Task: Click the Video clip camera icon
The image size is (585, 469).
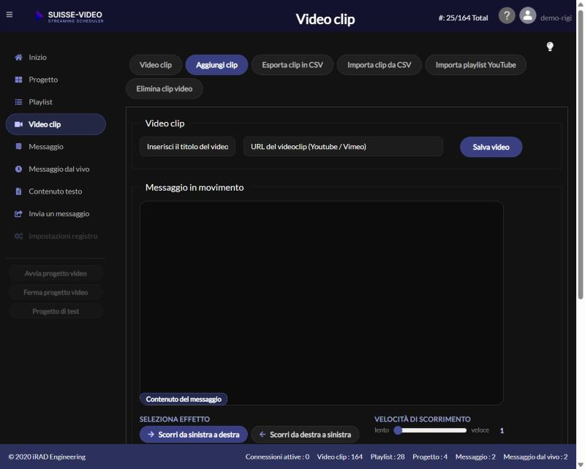Action: 18,124
